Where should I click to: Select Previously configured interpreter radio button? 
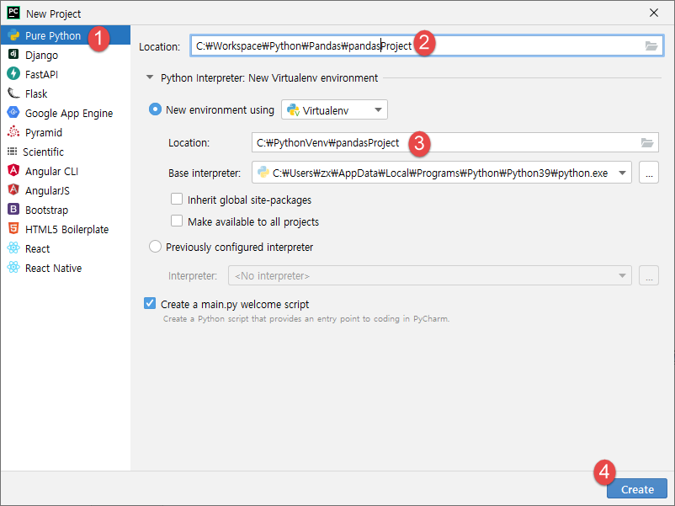pyautogui.click(x=155, y=247)
